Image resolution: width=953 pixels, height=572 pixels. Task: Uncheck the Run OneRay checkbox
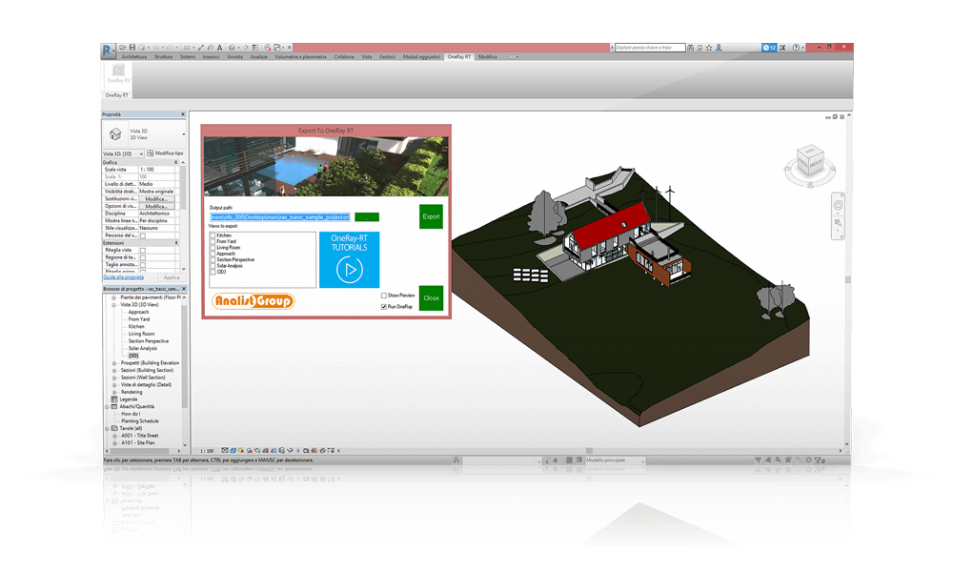(x=383, y=307)
